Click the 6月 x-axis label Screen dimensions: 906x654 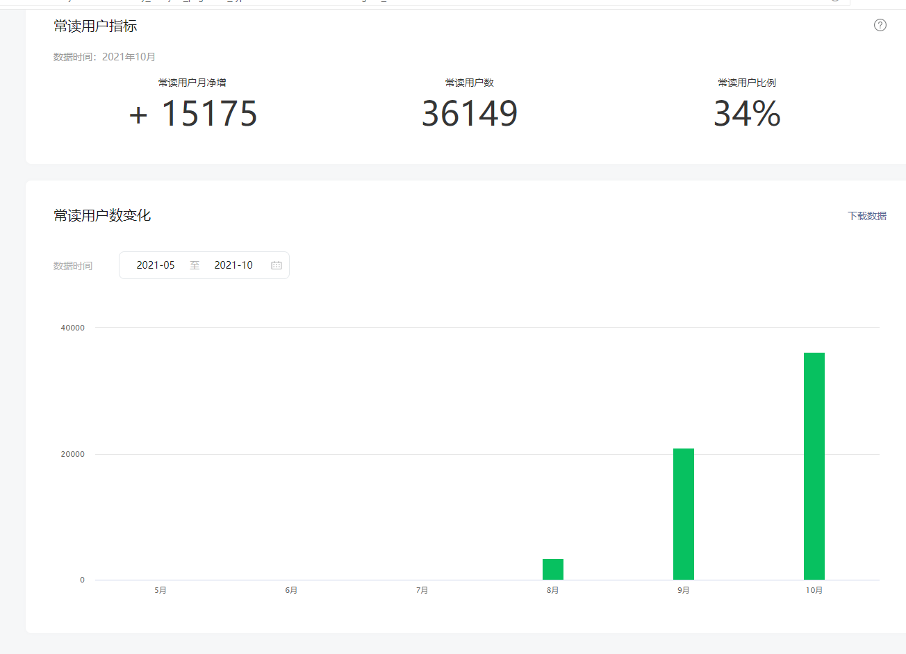coord(291,590)
